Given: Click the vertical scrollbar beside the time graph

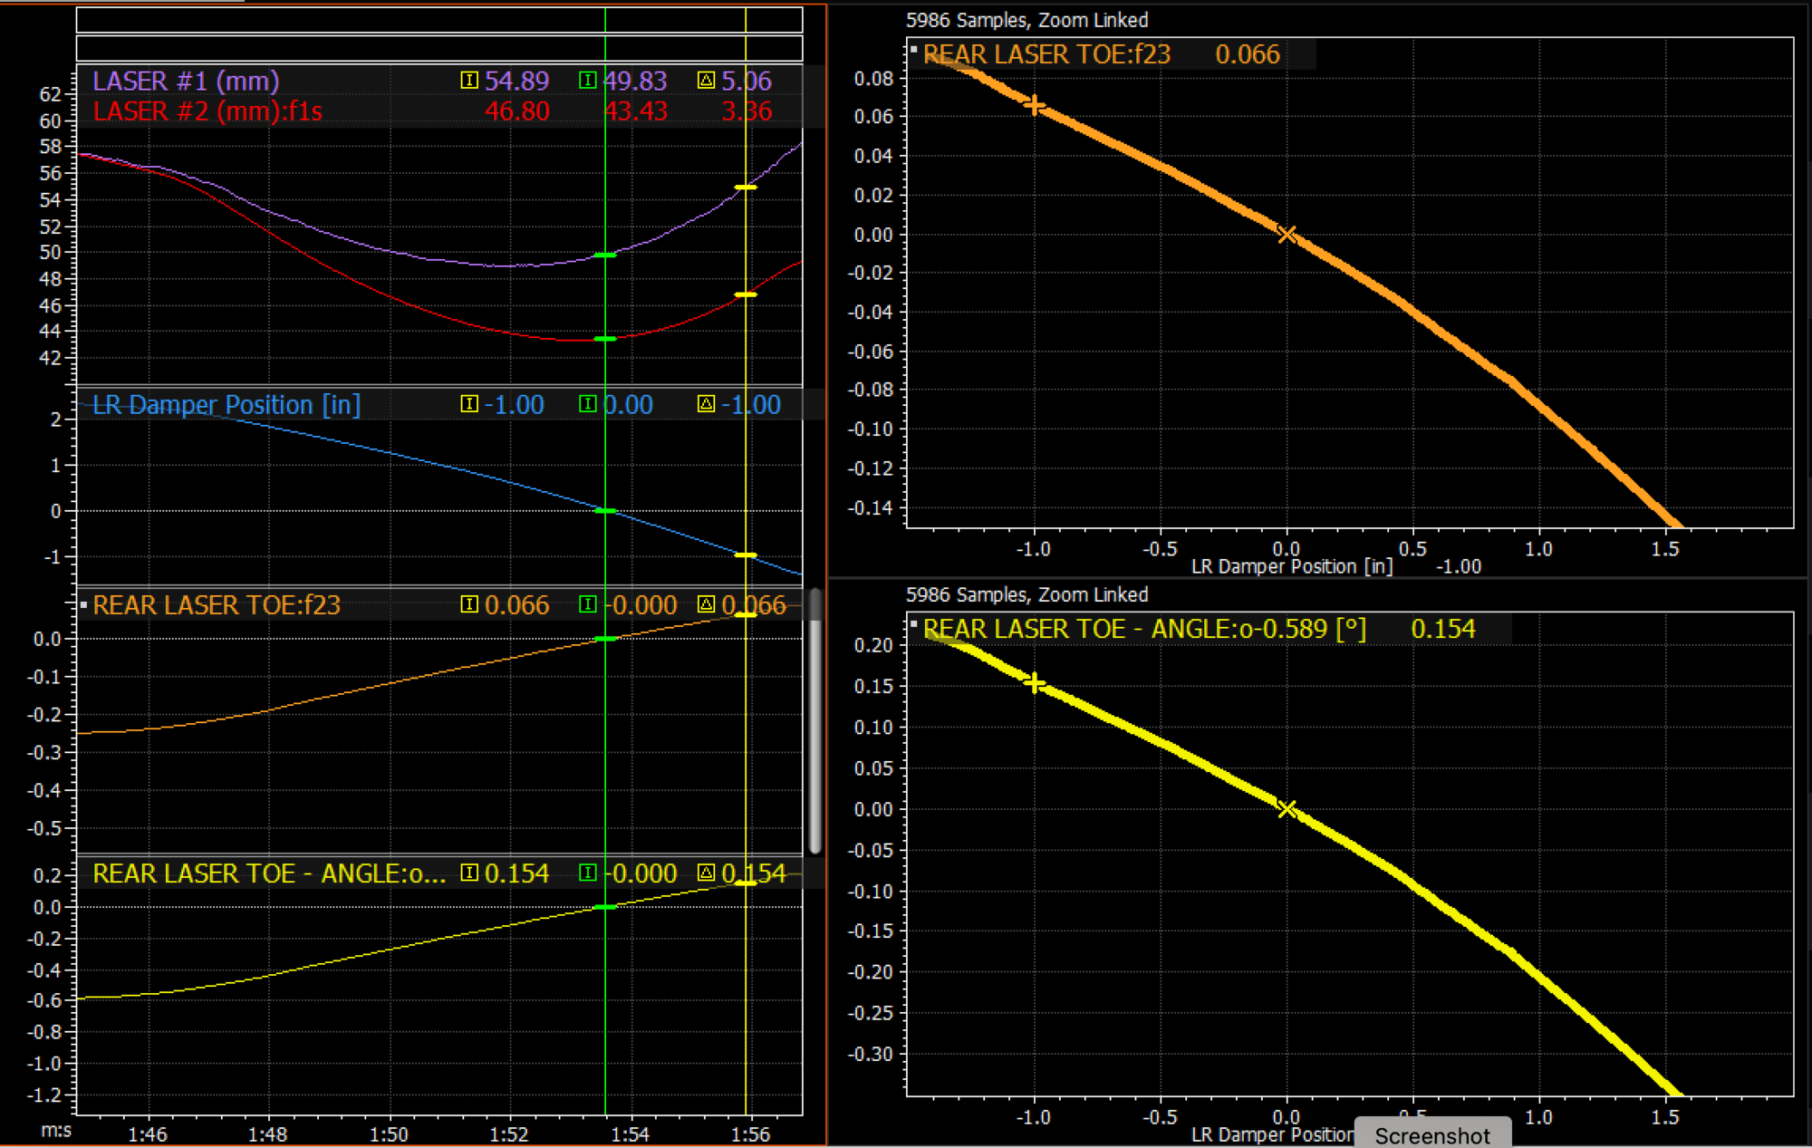Looking at the screenshot, I should tap(814, 720).
